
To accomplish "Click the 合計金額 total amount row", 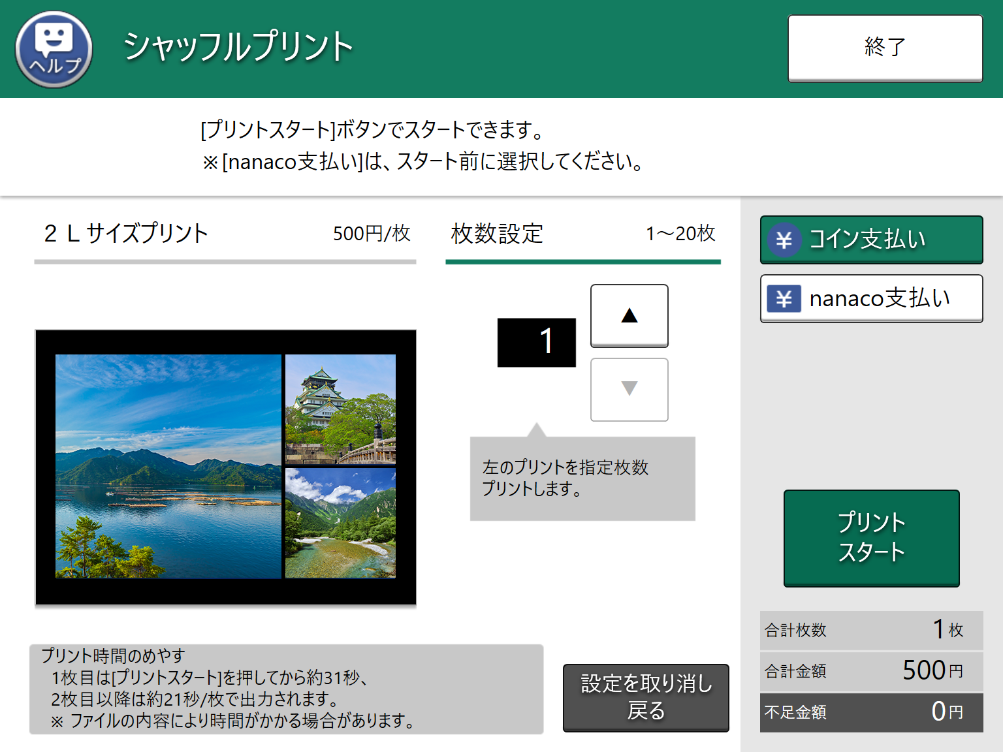I will pyautogui.click(x=871, y=670).
